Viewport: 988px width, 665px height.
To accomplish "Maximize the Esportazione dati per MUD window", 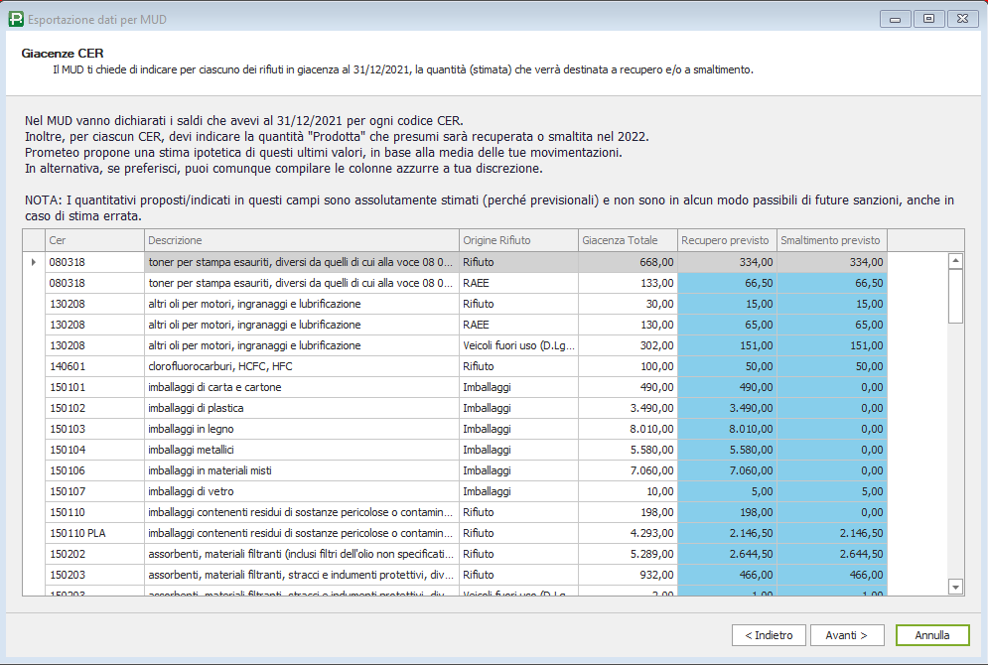I will [928, 19].
